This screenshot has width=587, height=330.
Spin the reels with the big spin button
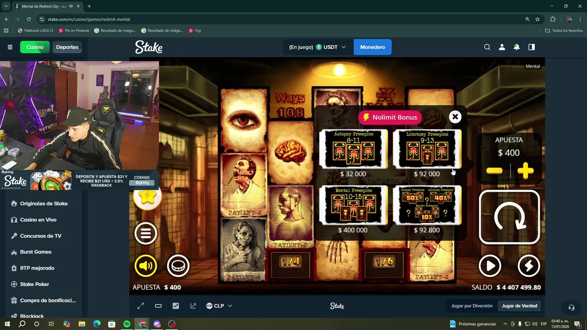(x=509, y=217)
